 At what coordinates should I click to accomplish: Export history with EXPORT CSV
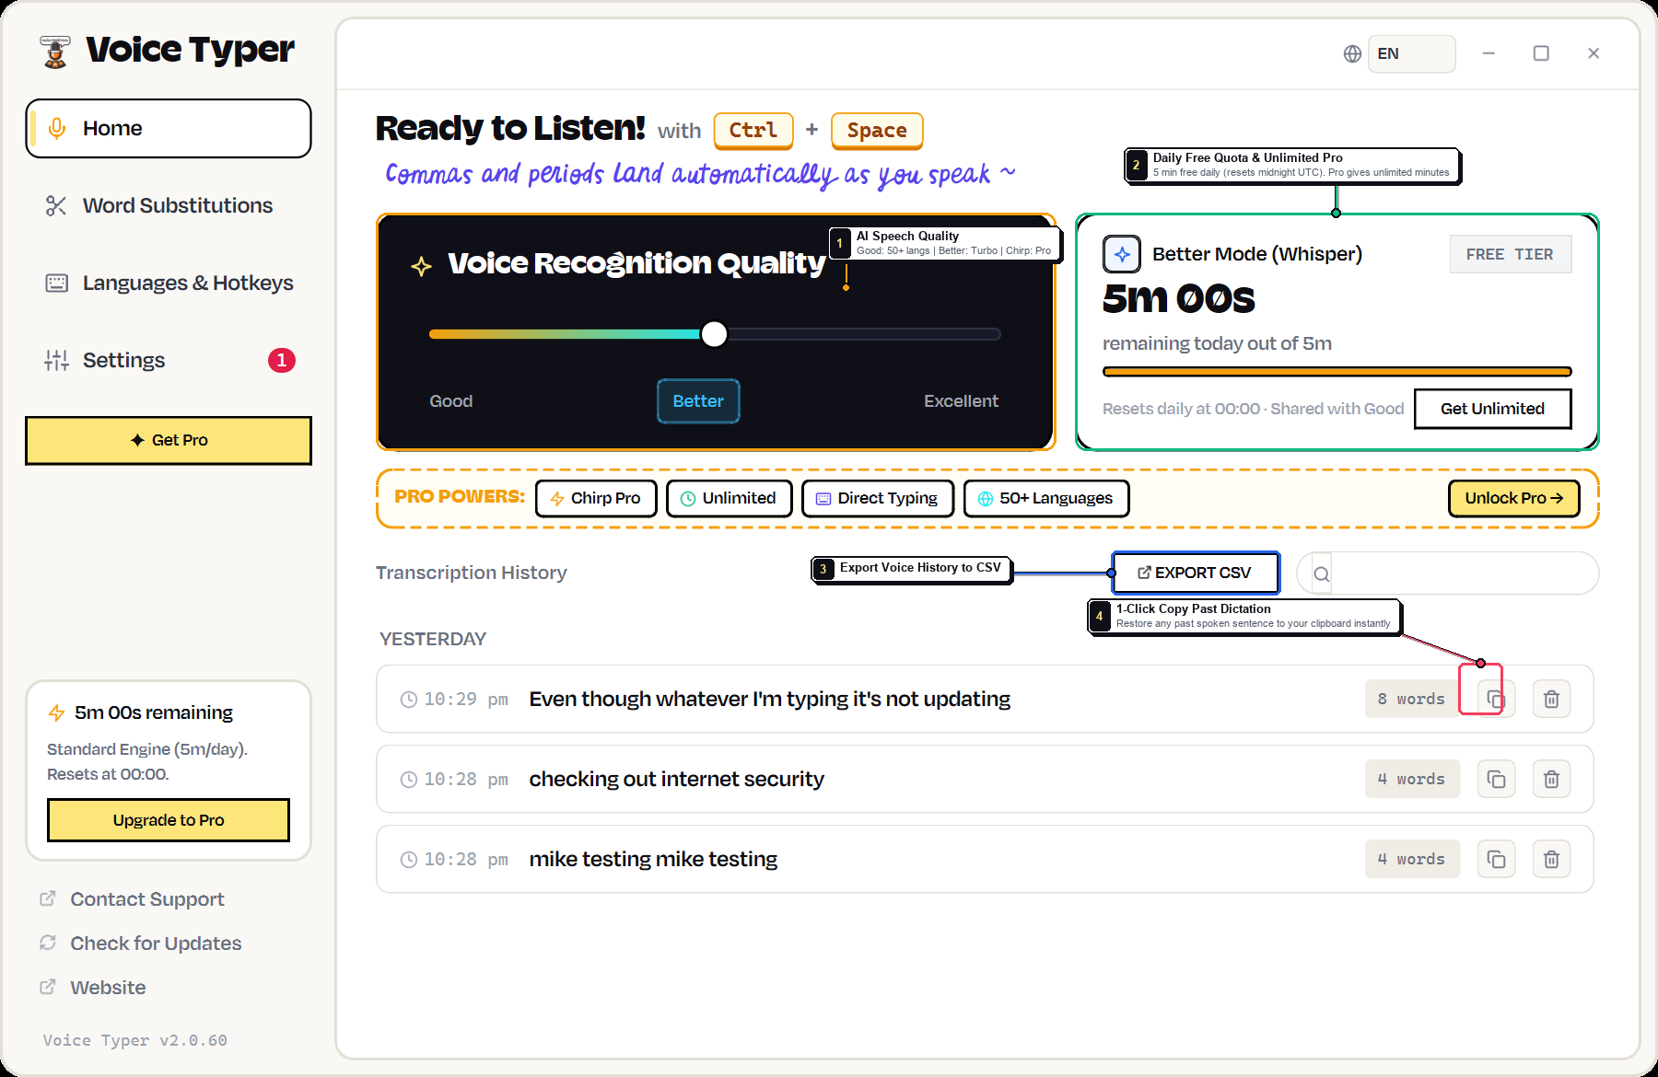1196,573
